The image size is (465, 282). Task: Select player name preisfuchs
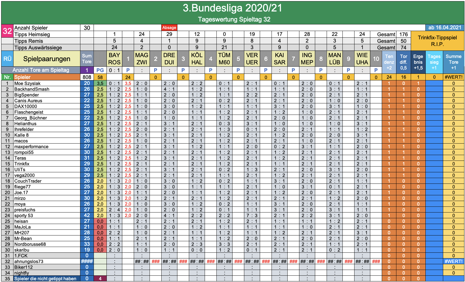(x=25, y=210)
